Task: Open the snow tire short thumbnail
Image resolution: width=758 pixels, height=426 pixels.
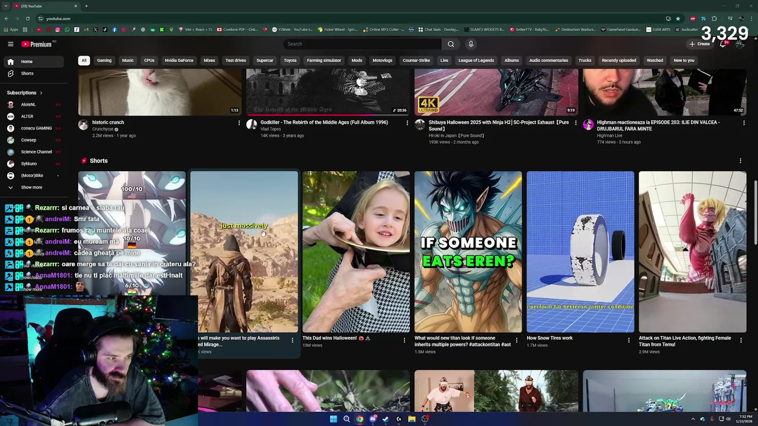Action: [580, 252]
